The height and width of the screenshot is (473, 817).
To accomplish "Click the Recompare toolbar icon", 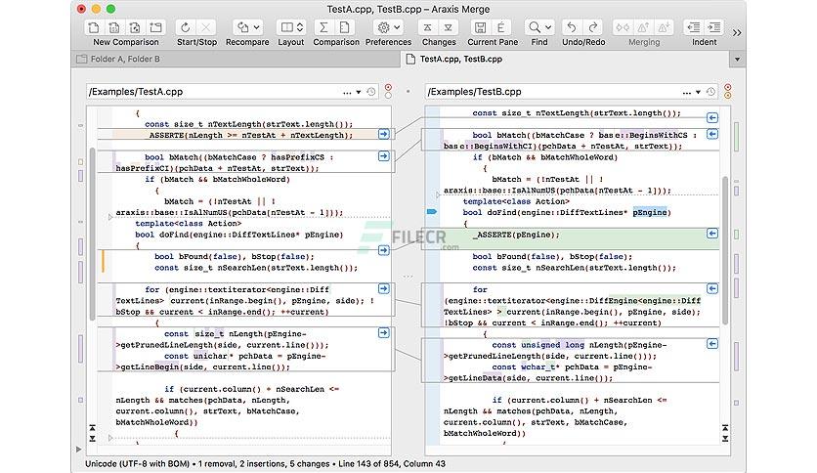I will 242,27.
